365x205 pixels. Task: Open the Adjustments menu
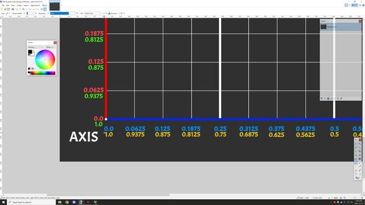35,5
